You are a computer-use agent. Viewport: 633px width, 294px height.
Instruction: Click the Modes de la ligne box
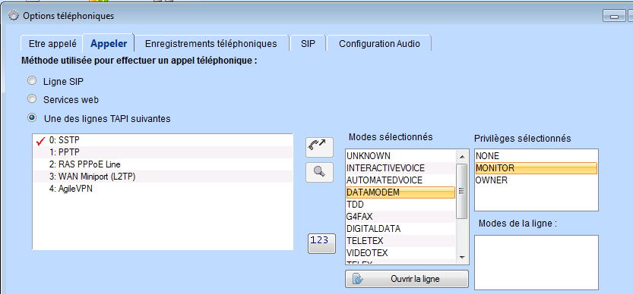pyautogui.click(x=536, y=263)
